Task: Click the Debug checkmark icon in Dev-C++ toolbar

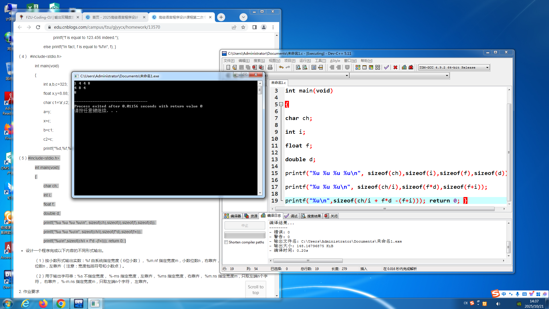Action: 387,67
